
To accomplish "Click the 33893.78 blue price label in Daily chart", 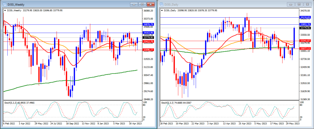I will point(305,24).
